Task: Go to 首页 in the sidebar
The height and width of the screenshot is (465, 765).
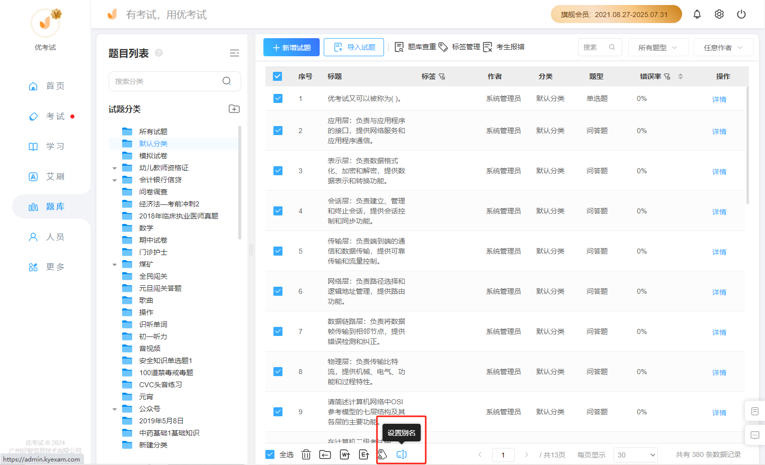Action: [x=46, y=86]
